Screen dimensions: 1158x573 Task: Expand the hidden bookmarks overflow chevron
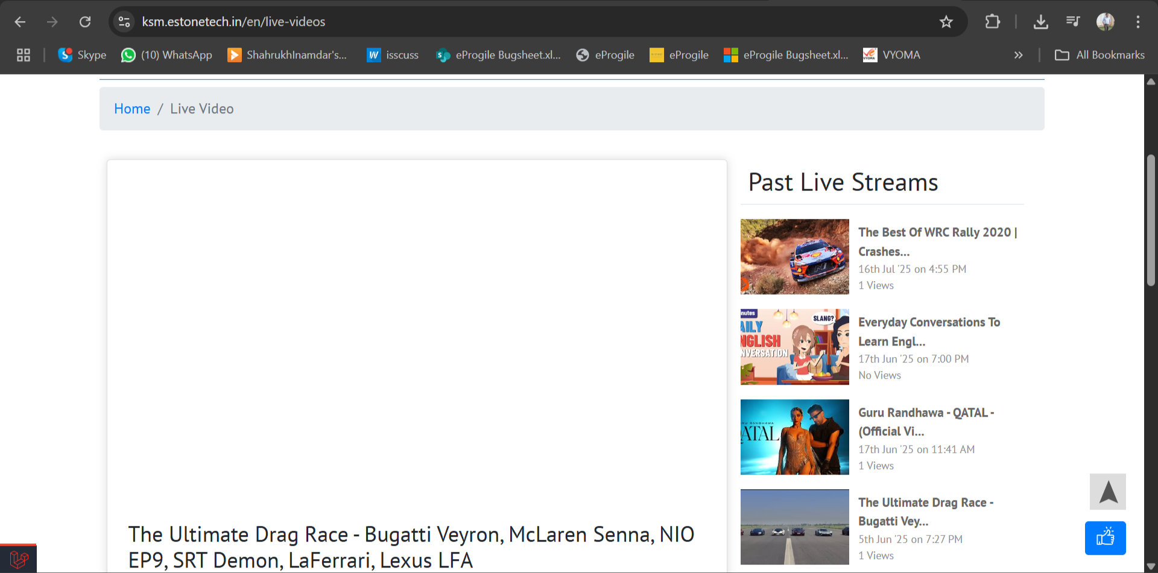click(1018, 55)
